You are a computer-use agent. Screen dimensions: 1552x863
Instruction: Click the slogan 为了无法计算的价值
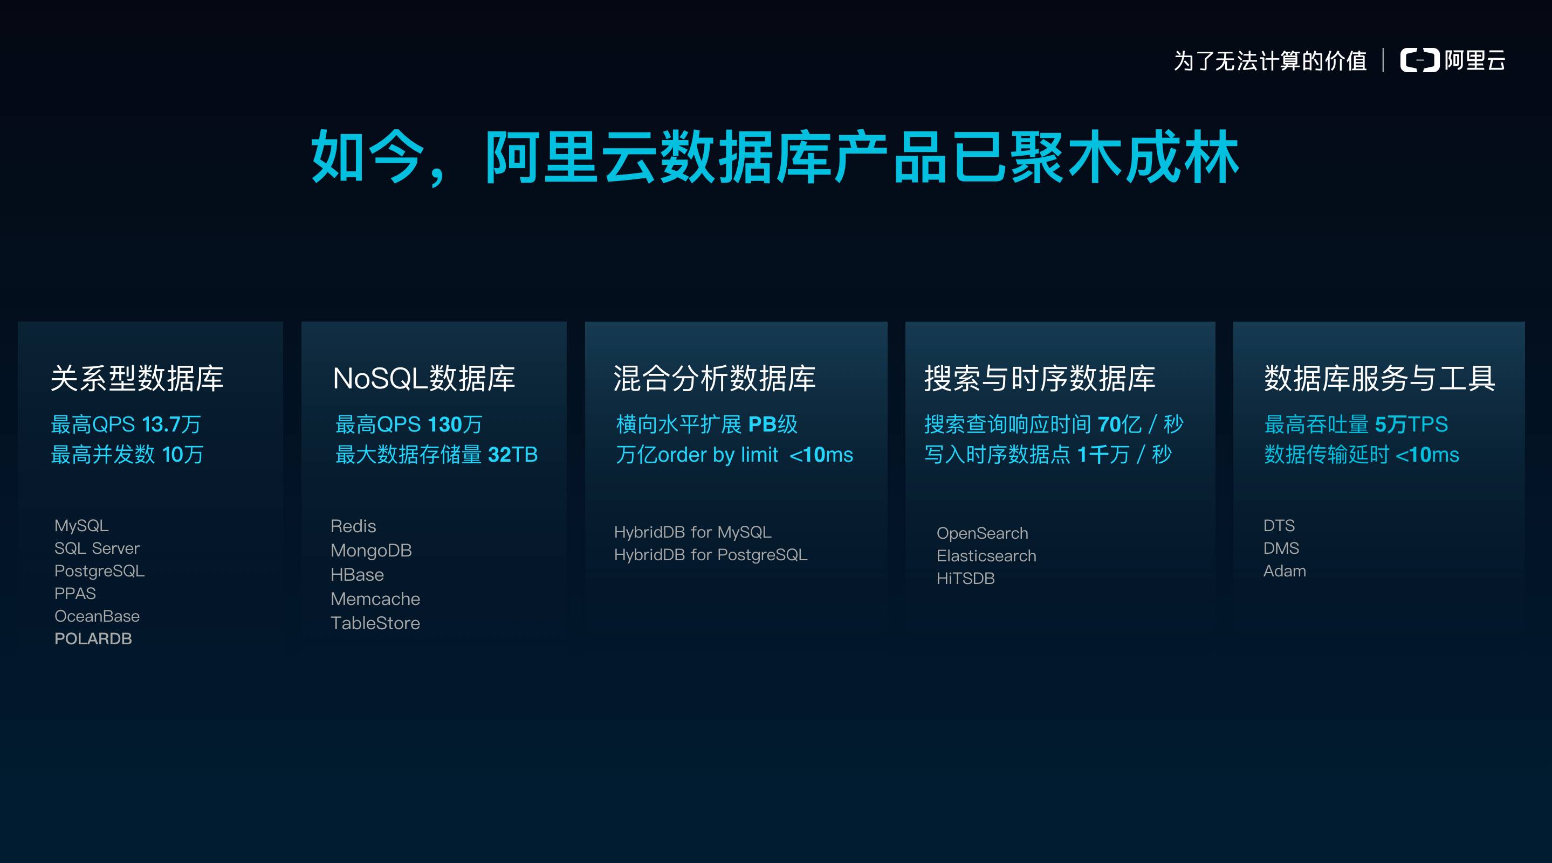(1270, 61)
